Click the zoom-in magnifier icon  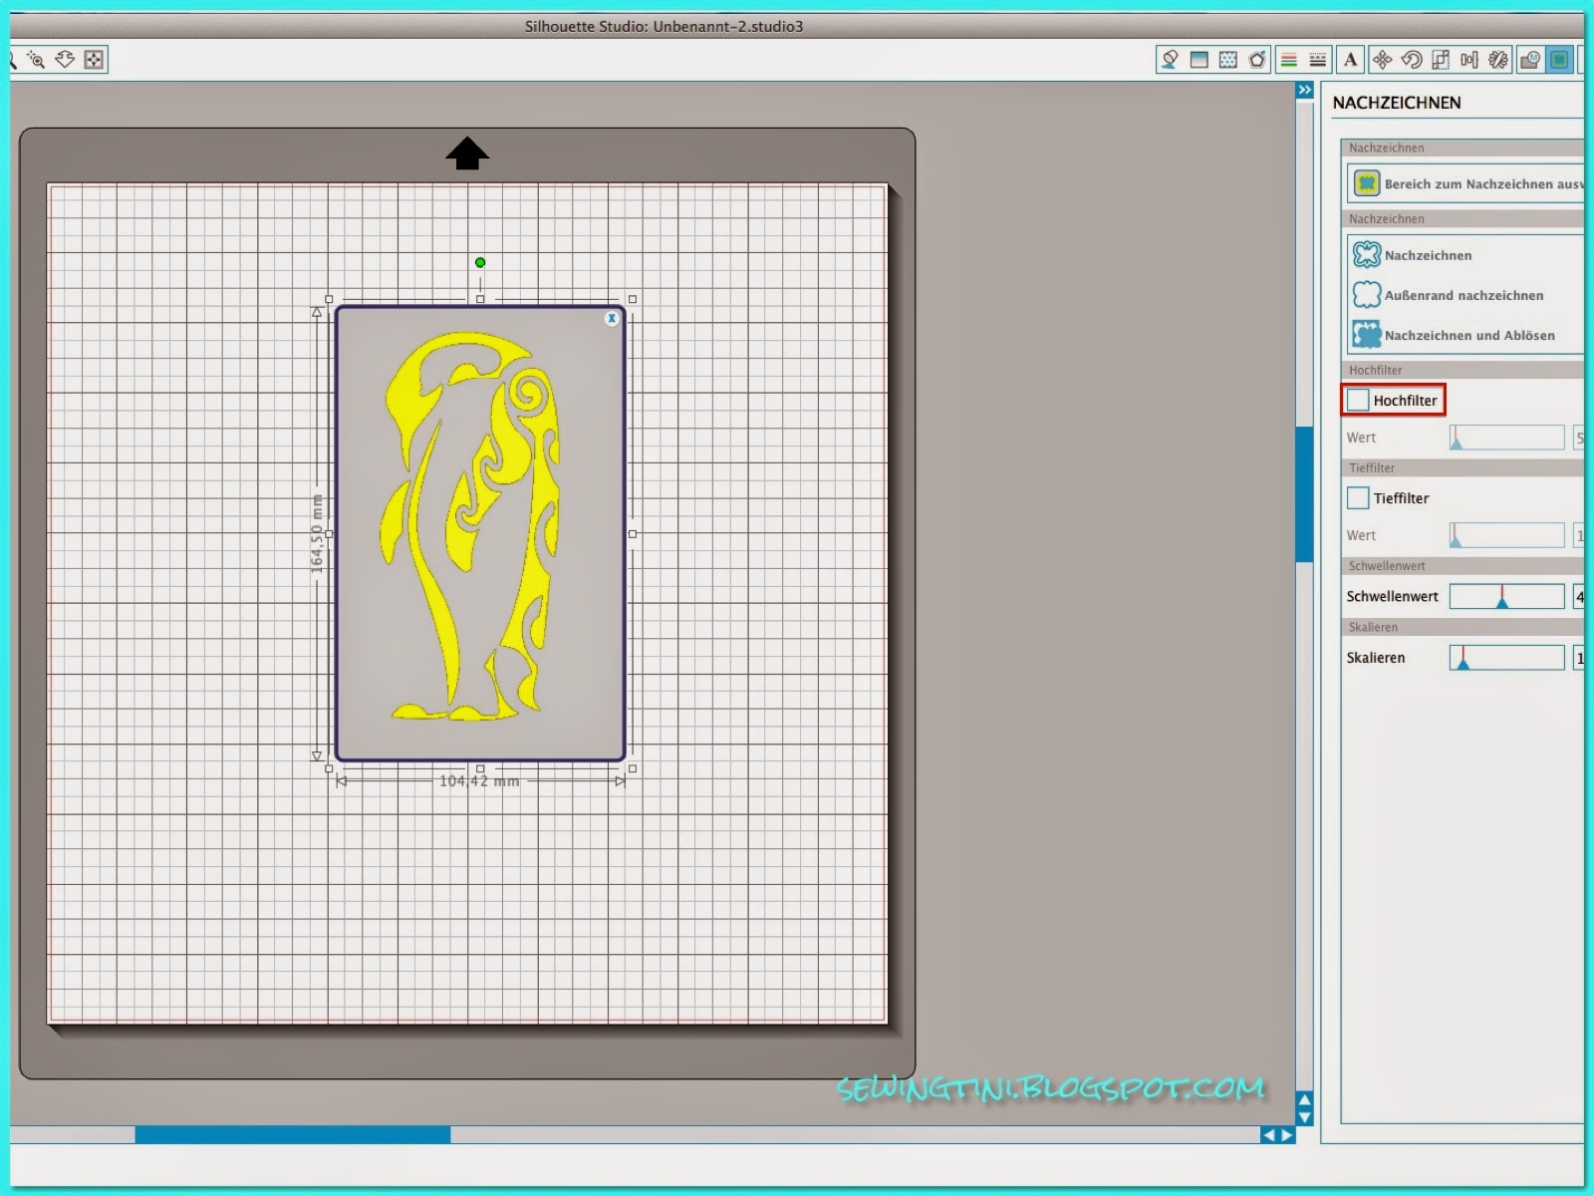[x=35, y=60]
